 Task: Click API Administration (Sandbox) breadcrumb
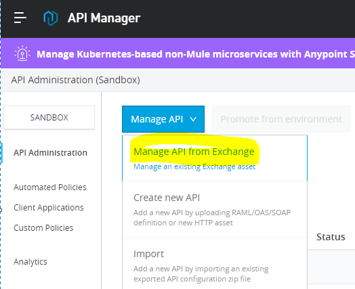tap(76, 80)
